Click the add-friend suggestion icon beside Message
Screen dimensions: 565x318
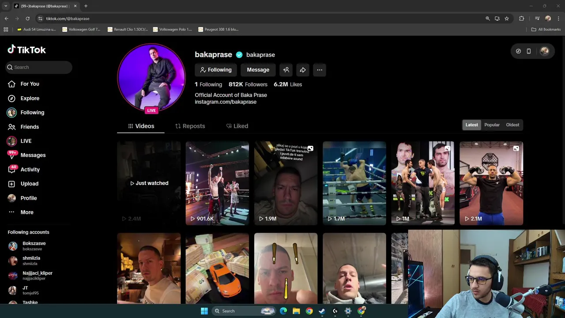(x=286, y=70)
